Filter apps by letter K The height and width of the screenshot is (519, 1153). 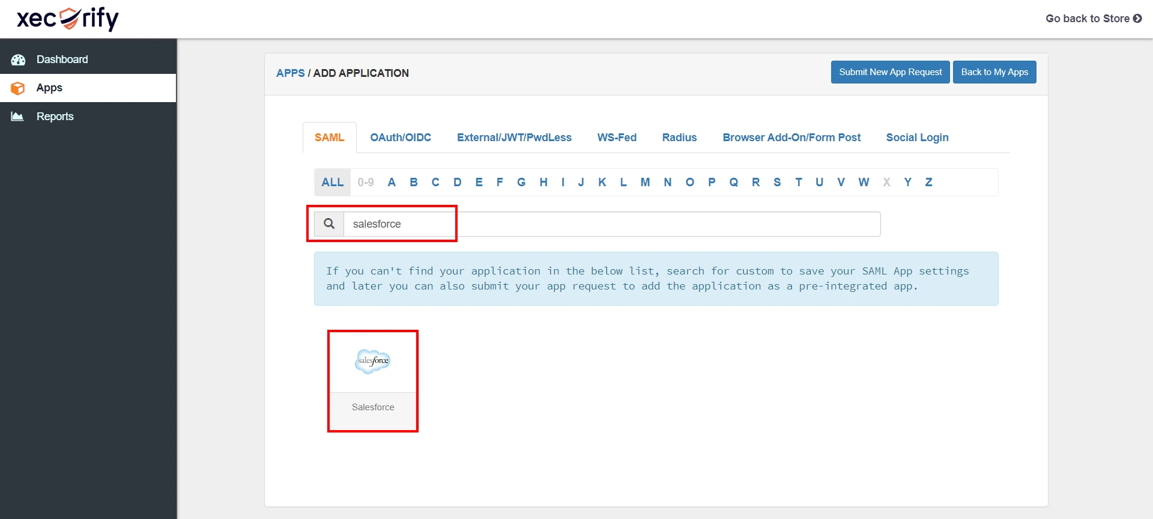(602, 182)
